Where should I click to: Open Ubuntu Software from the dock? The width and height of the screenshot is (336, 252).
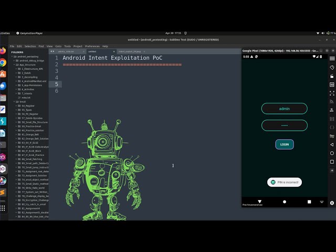3,74
